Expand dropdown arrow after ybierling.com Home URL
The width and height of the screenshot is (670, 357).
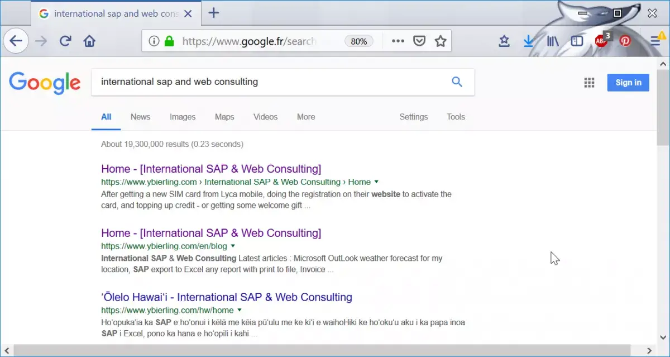(376, 182)
